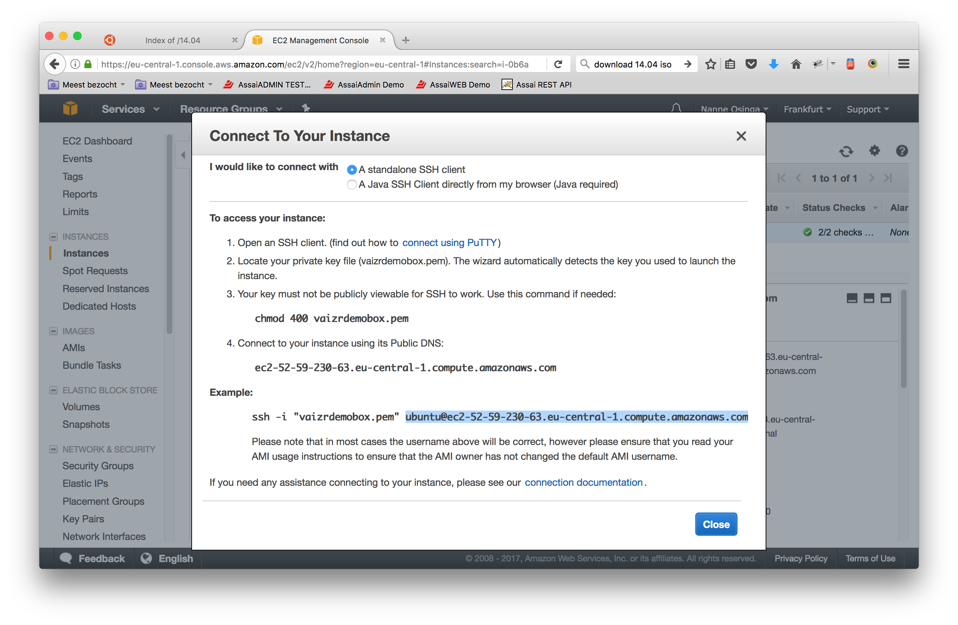Image resolution: width=958 pixels, height=625 pixels.
Task: Click the Pocket save icon
Action: 751,64
